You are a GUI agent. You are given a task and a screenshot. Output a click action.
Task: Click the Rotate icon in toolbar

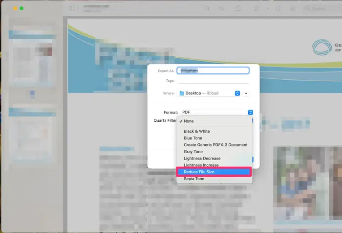[278, 8]
